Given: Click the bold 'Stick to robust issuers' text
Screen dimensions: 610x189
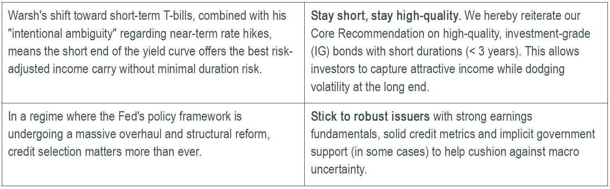Looking at the screenshot, I should [x=370, y=116].
